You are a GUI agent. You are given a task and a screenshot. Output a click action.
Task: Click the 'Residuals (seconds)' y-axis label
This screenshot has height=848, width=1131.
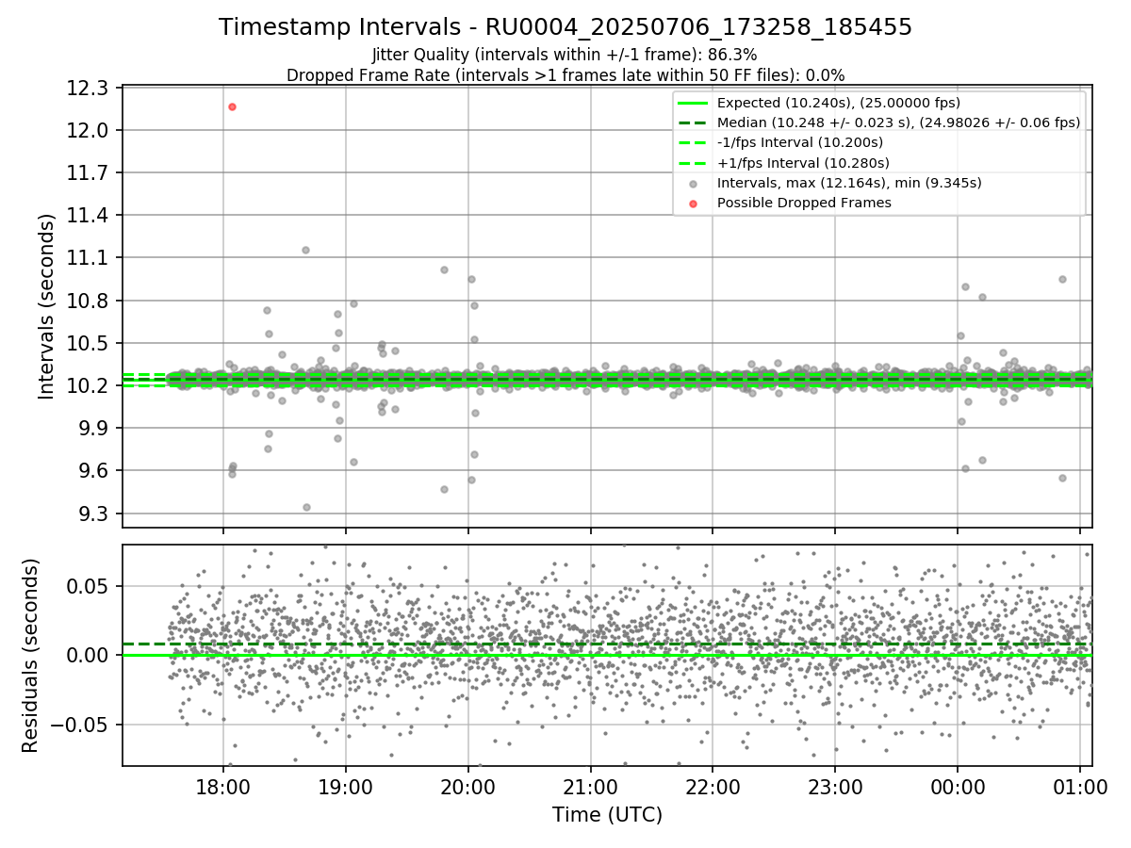coord(30,655)
